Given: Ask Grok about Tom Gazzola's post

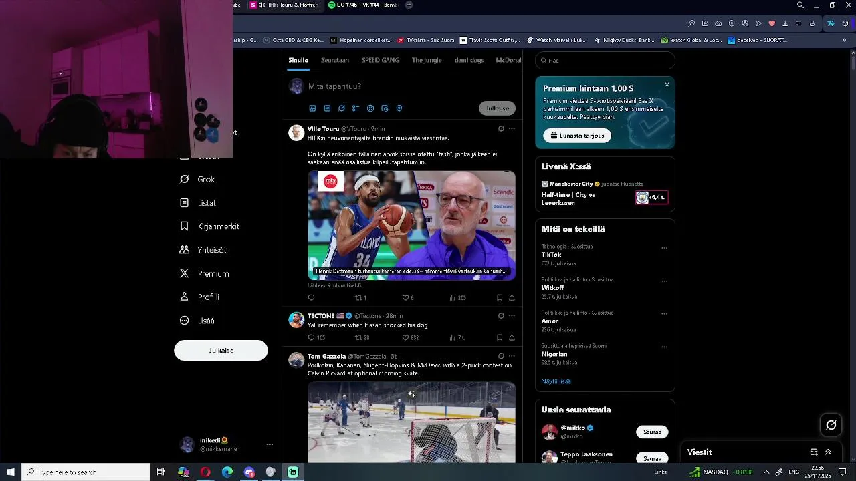Looking at the screenshot, I should point(501,357).
